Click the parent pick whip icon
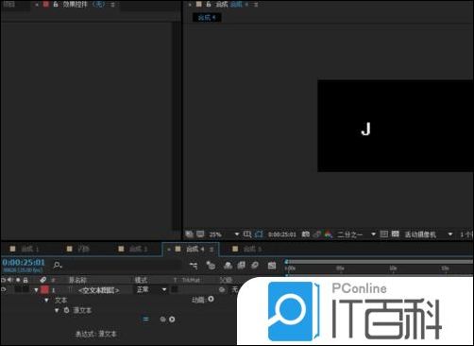The height and width of the screenshot is (346, 474). [222, 289]
